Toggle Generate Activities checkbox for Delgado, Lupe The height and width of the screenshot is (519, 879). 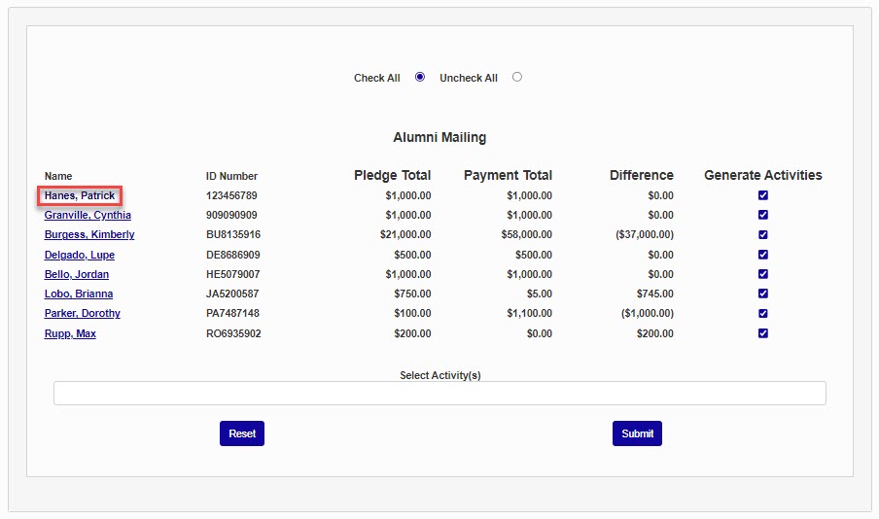coord(763,255)
